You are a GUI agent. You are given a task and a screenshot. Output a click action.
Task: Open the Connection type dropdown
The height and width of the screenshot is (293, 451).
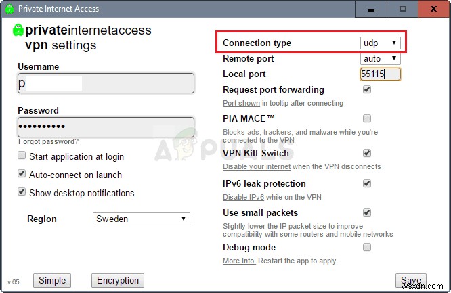pos(380,43)
